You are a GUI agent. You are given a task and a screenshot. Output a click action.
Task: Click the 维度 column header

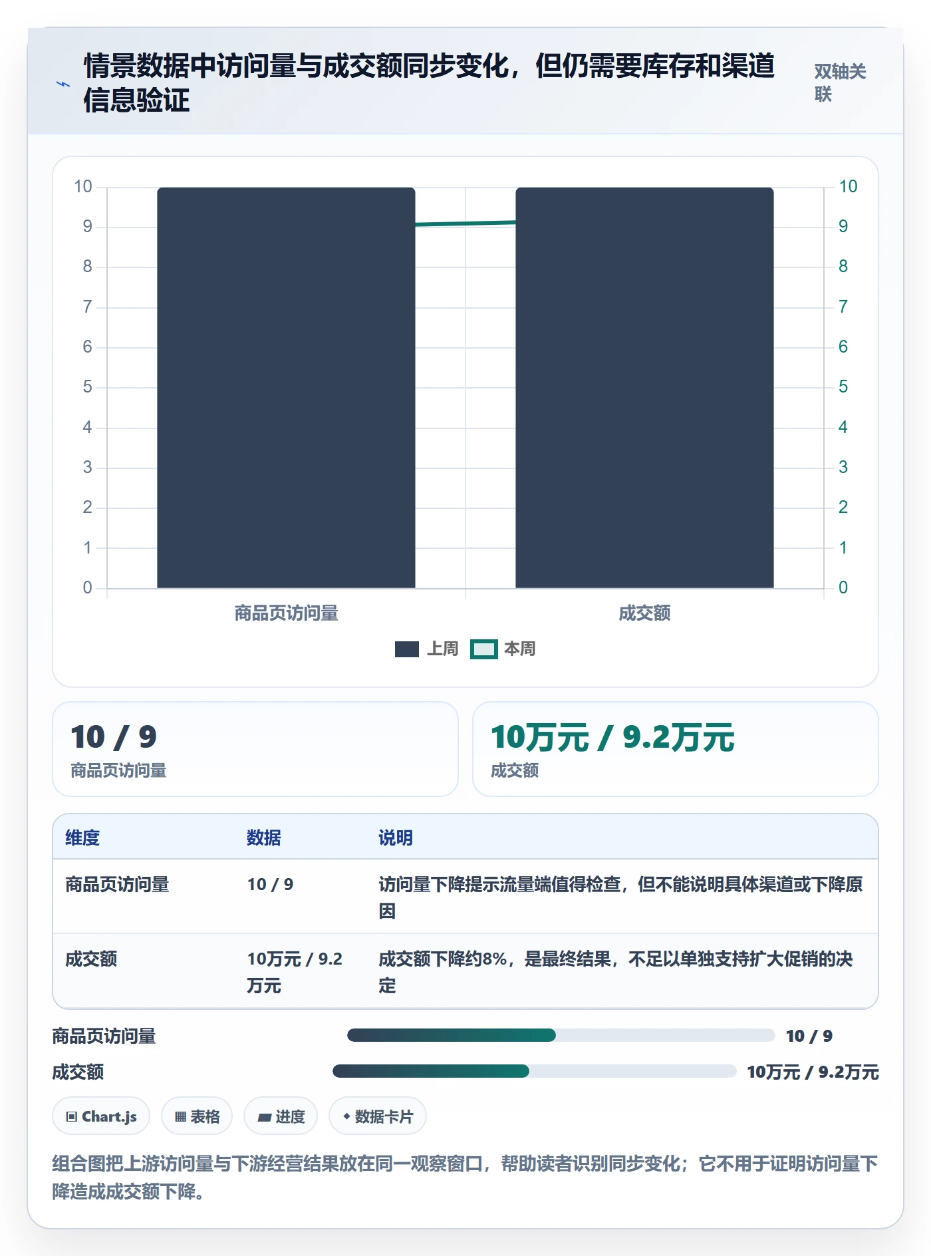point(82,838)
